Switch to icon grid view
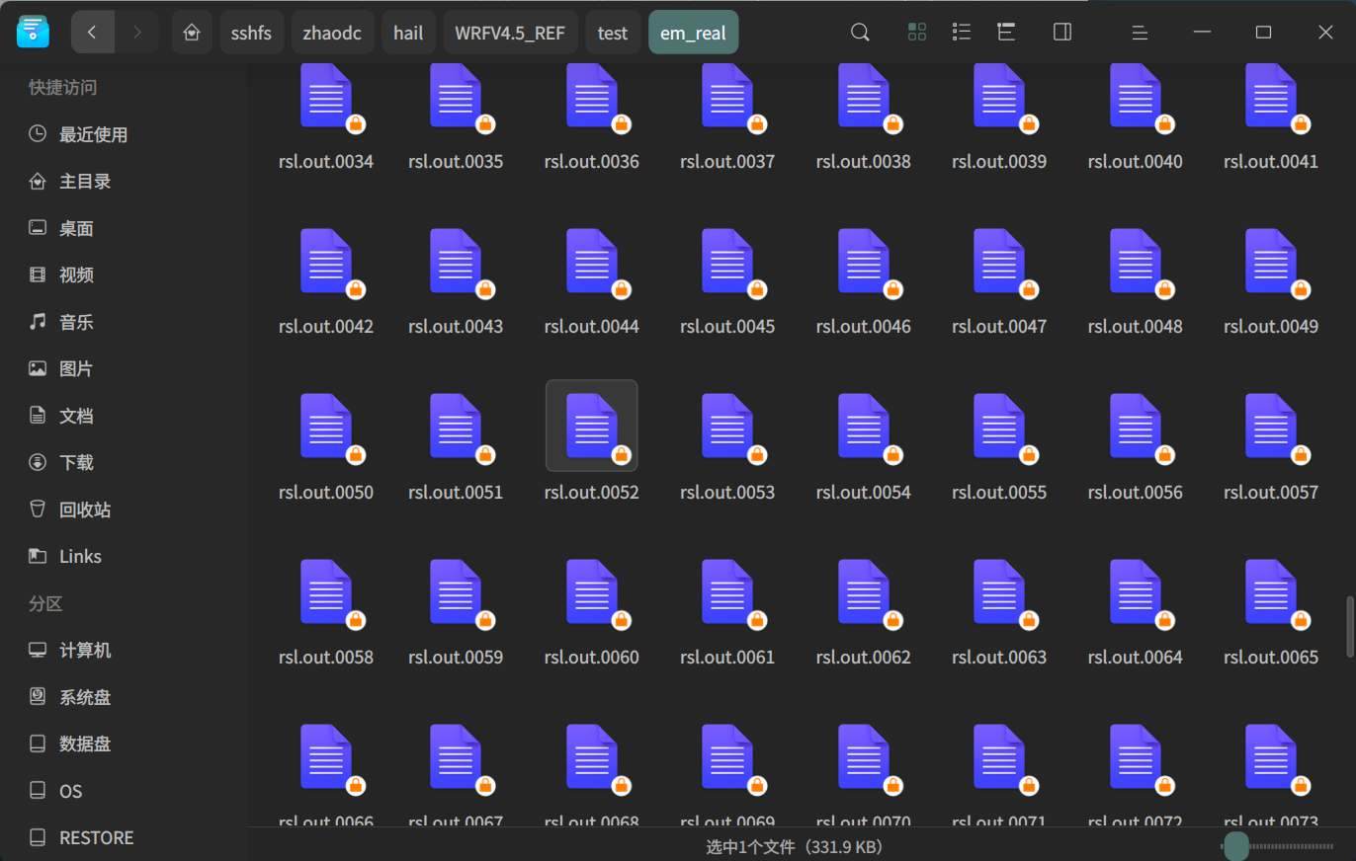 click(916, 33)
